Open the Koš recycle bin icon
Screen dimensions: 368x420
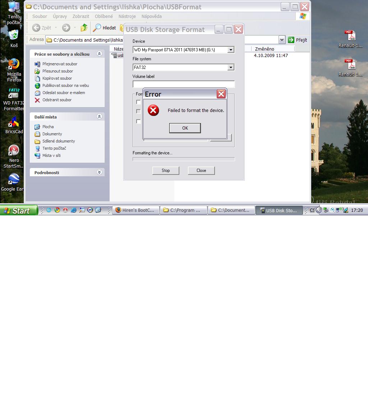tap(14, 35)
